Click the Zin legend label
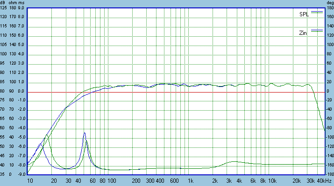 pyautogui.click(x=304, y=33)
